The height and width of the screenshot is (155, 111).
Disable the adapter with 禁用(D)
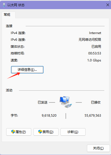click(x=46, y=132)
